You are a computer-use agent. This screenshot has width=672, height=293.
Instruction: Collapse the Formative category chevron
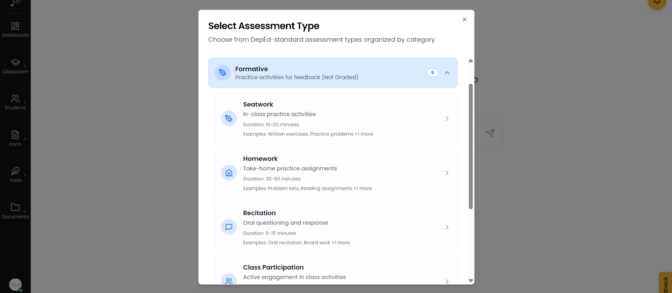[447, 73]
